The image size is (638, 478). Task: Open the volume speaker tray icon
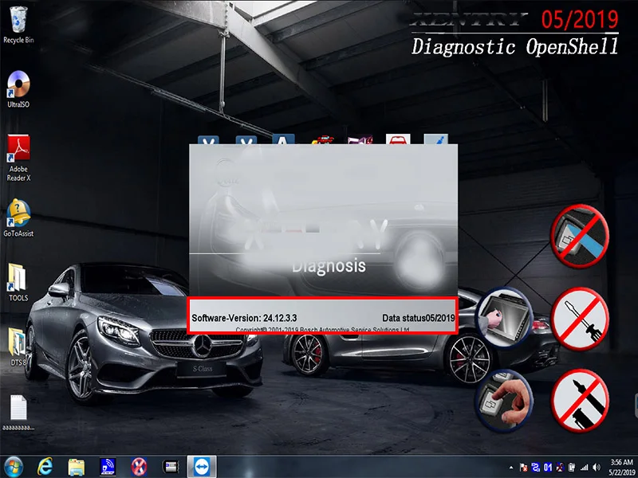597,468
